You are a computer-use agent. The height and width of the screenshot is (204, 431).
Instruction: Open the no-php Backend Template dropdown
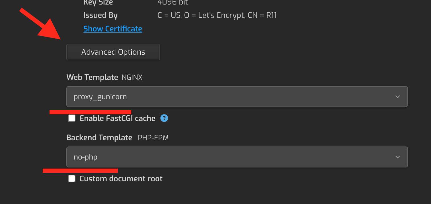coord(237,157)
